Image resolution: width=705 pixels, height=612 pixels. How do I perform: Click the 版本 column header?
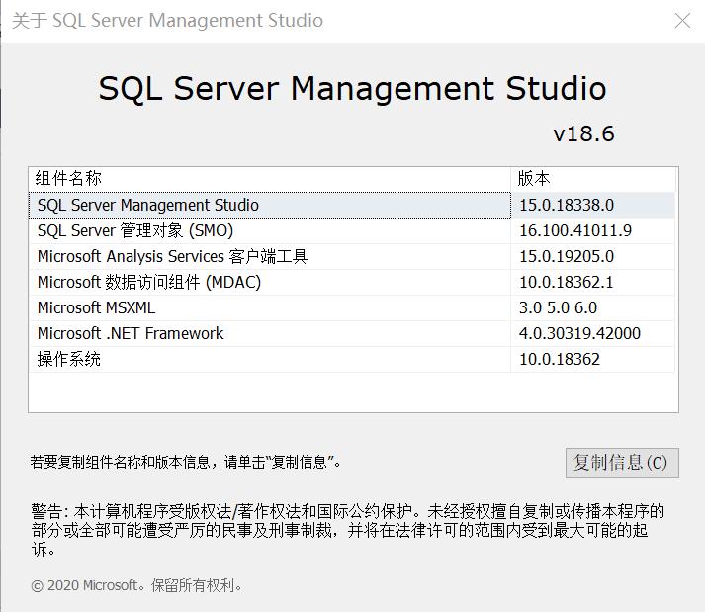click(x=593, y=179)
